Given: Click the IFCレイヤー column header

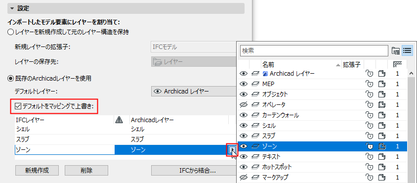Looking at the screenshot, I should (64, 120).
